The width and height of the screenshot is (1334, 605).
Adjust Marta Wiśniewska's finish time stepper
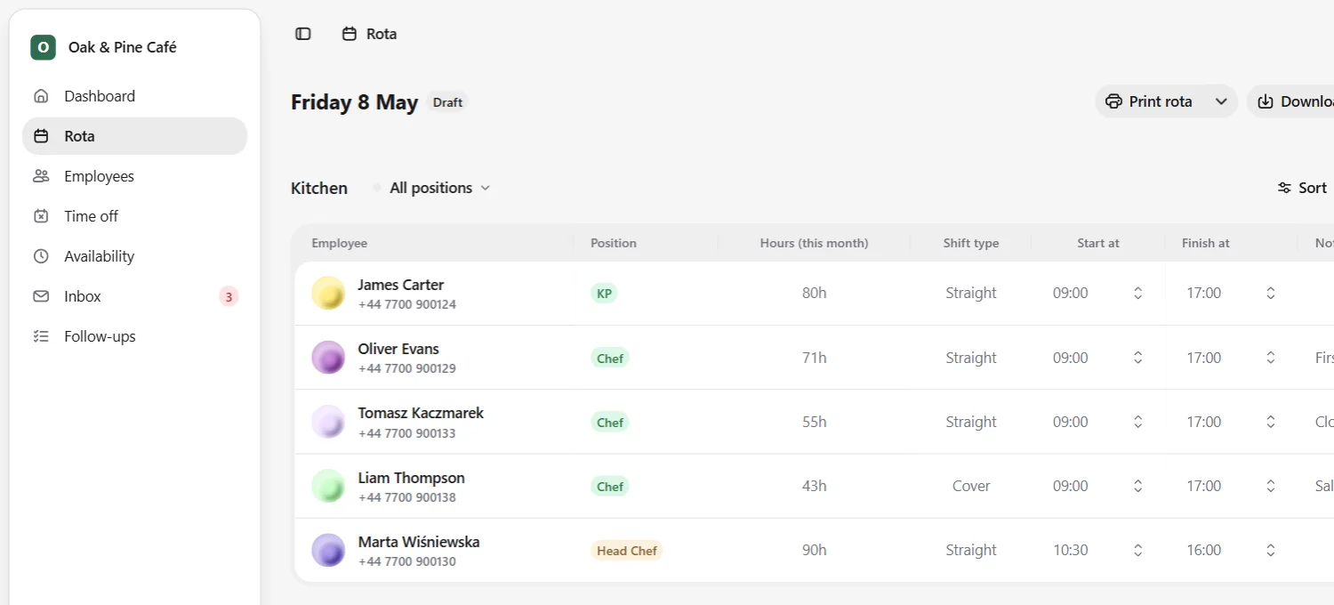[1271, 550]
